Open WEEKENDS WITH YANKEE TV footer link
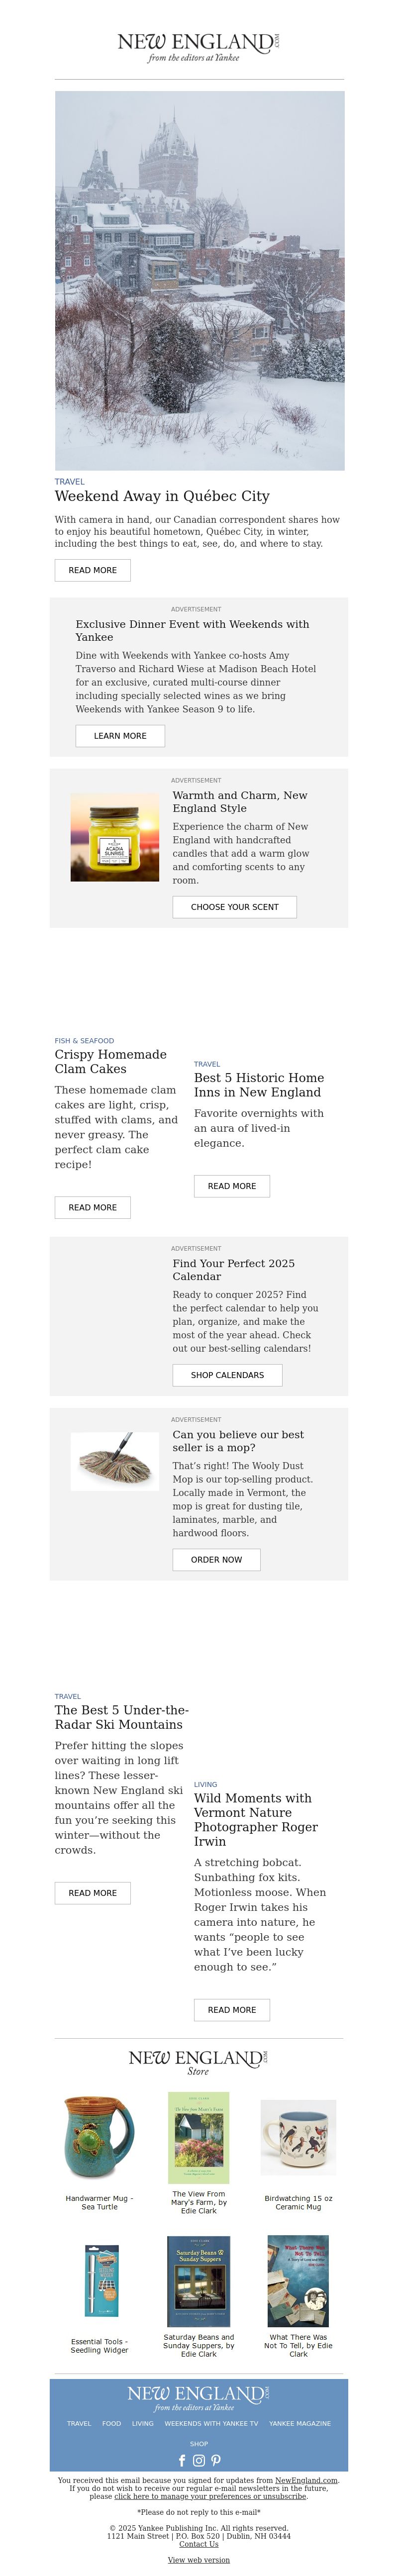The height and width of the screenshot is (2576, 398). [211, 2423]
